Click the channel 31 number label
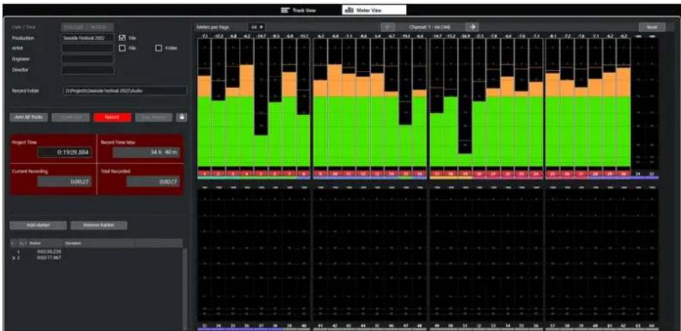Screen dimensions: 681x331 [638, 174]
